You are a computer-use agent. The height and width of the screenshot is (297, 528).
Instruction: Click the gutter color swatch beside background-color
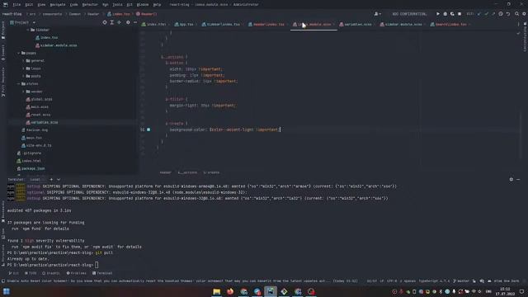(148, 130)
